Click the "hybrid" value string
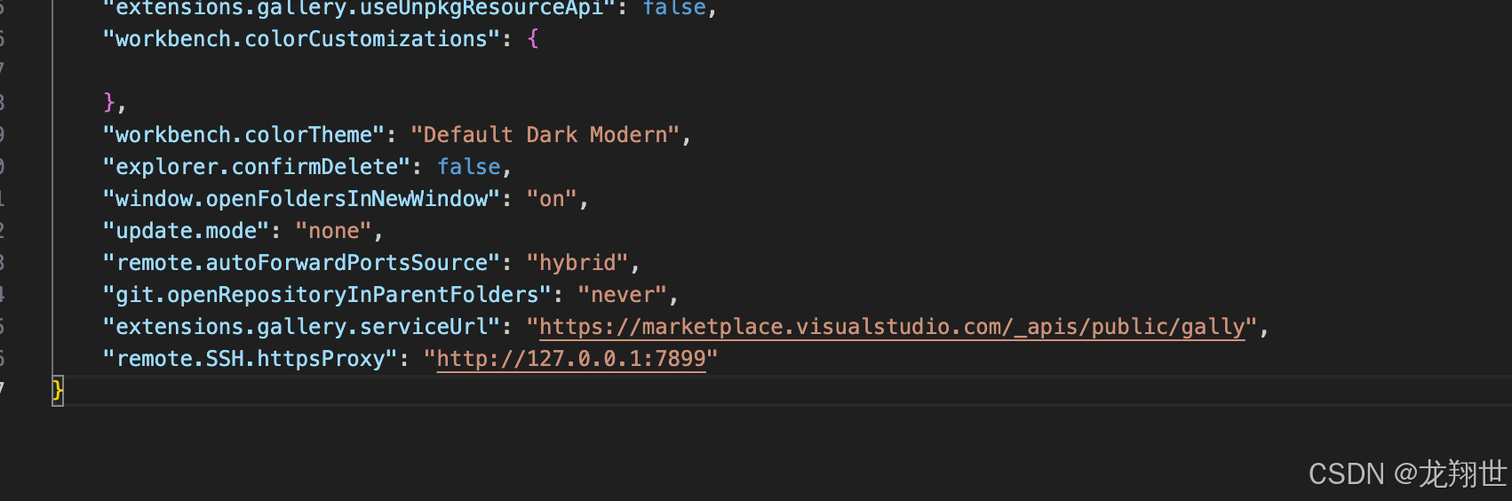Image resolution: width=1512 pixels, height=501 pixels. (x=577, y=263)
